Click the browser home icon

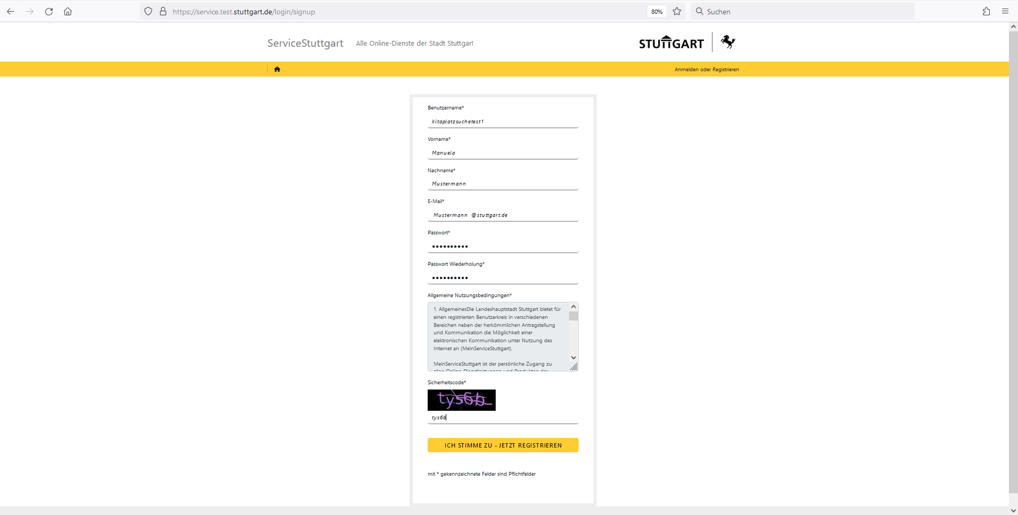tap(68, 11)
